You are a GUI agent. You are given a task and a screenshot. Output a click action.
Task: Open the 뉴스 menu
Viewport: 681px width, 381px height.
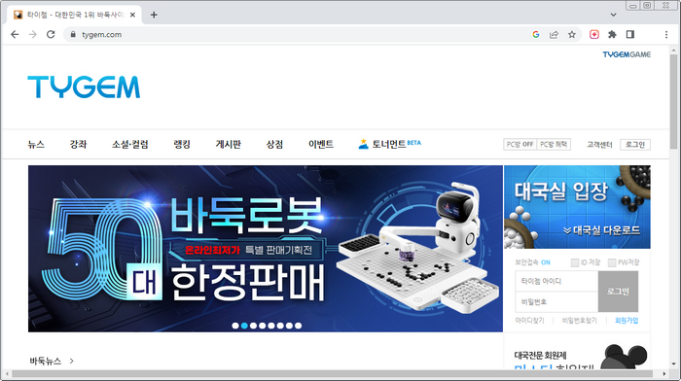[x=36, y=144]
